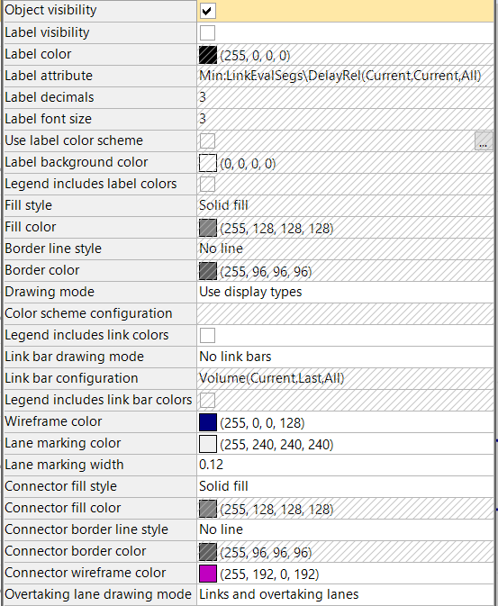Select the 'Label decimals' row label

[x=50, y=97]
